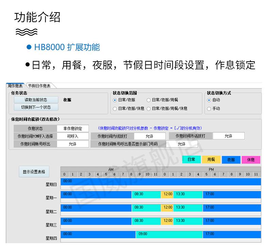Image resolution: width=269 pixels, height=250 pixels.
Task: Pick the magenta 休息 legend swatch
Action: [x=251, y=160]
